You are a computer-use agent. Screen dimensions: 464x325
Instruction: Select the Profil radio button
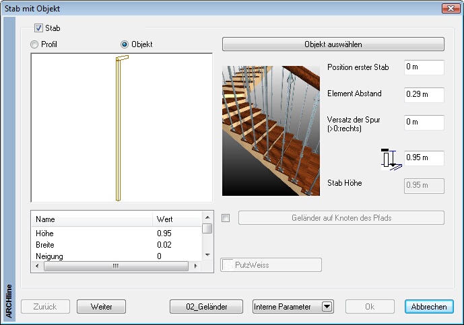34,44
